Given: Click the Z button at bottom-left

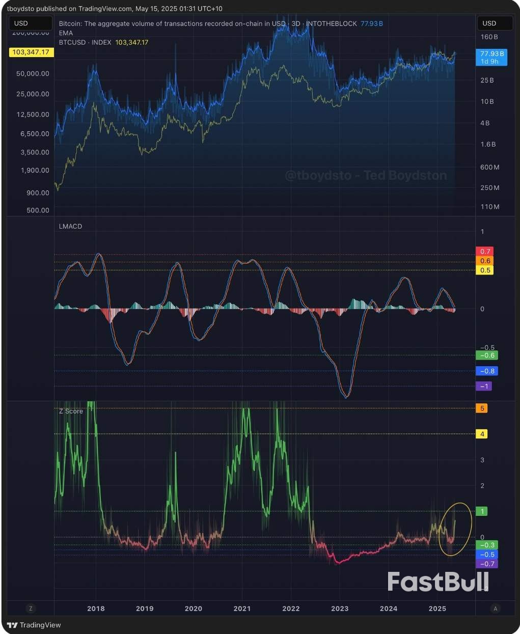Looking at the screenshot, I should click(x=31, y=608).
